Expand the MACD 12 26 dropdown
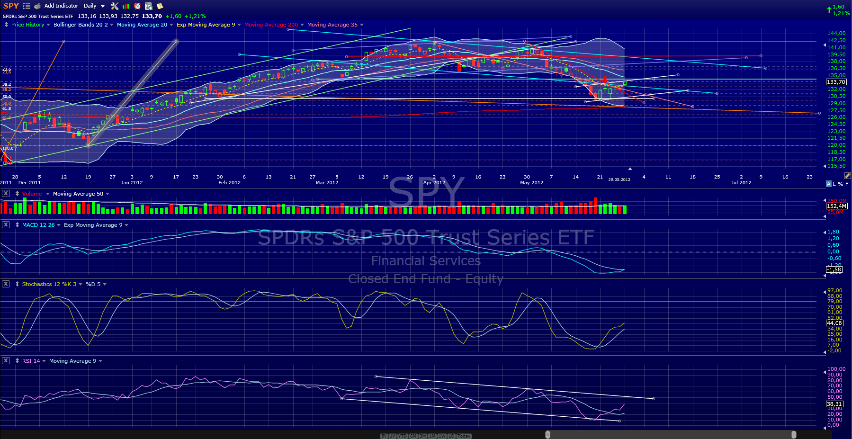852x439 pixels. tap(59, 225)
